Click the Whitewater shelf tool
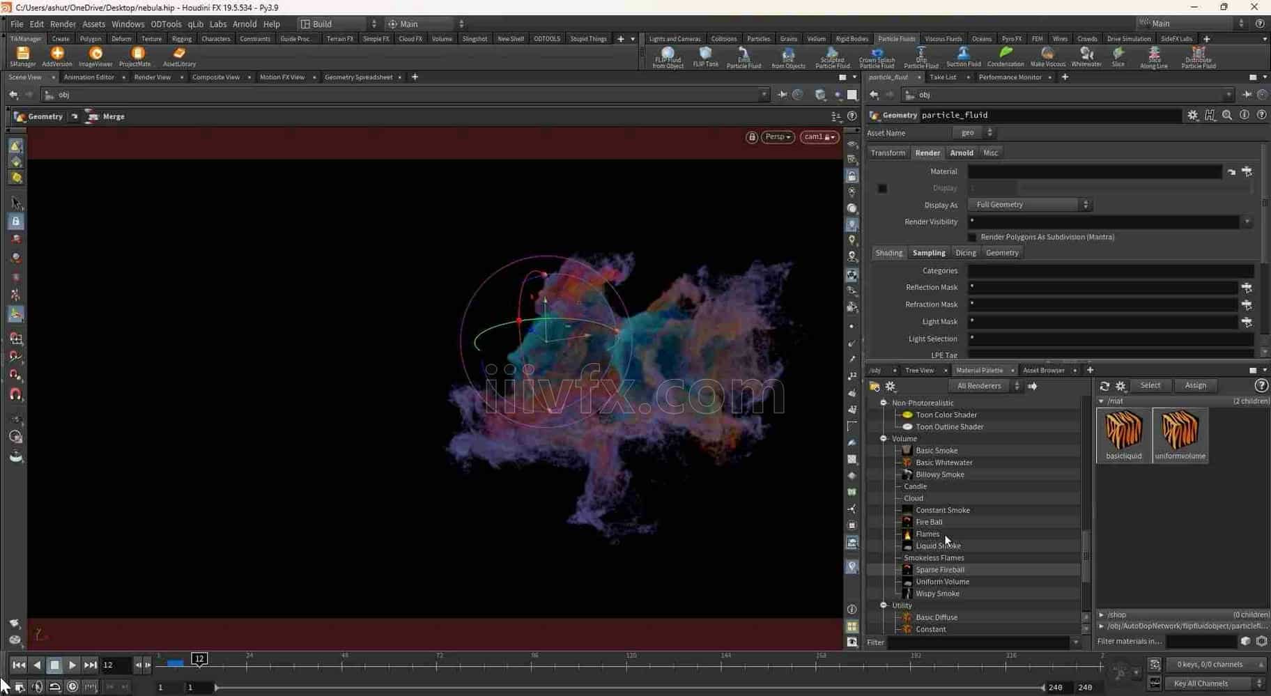The width and height of the screenshot is (1271, 696). [x=1086, y=56]
